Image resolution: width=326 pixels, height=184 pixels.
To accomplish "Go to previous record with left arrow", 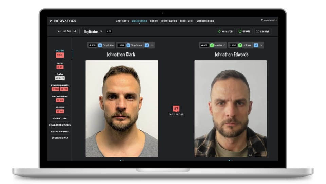I will (x=59, y=31).
